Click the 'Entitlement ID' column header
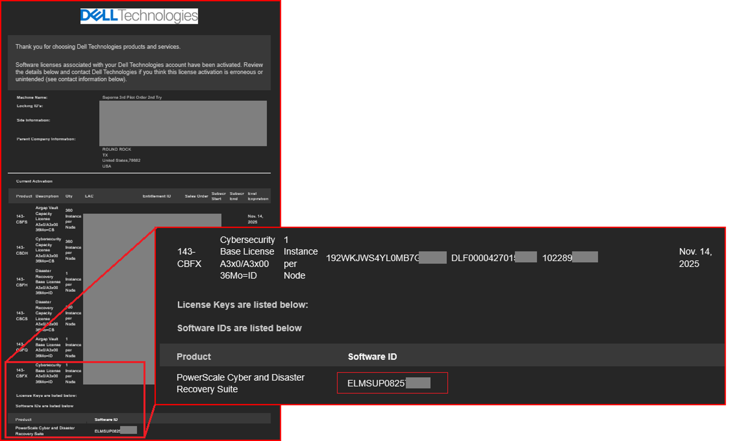The width and height of the screenshot is (748, 441). [157, 196]
